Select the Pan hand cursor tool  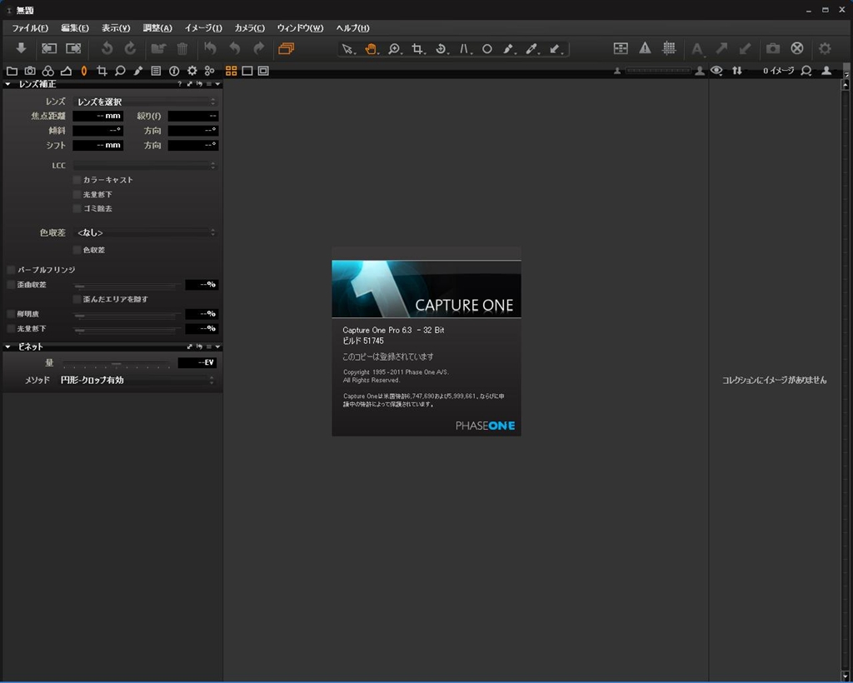click(370, 48)
